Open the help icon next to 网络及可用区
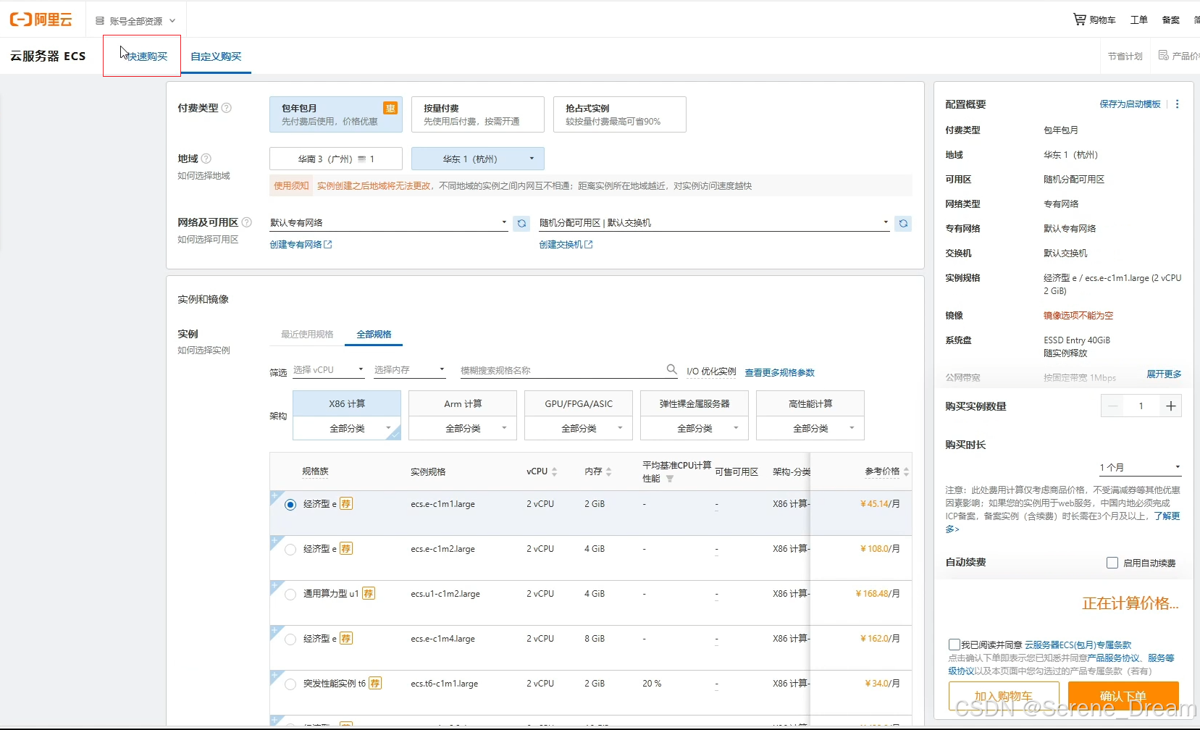The height and width of the screenshot is (730, 1200). click(x=247, y=222)
